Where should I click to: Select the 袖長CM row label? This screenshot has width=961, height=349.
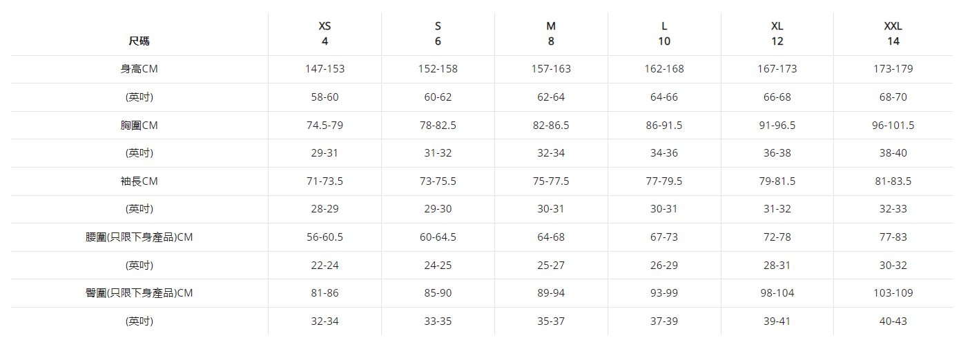point(139,181)
